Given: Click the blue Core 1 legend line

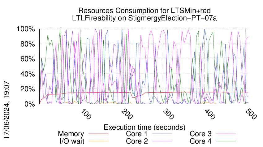Looking at the screenshot, I should [x=162, y=134].
